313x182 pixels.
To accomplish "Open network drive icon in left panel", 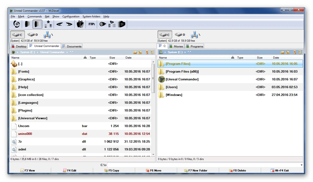I will coord(48,35).
